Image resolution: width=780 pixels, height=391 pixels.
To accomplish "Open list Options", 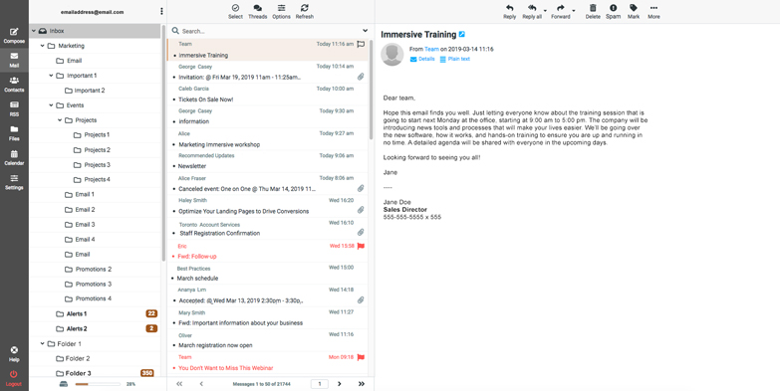I will tap(281, 11).
